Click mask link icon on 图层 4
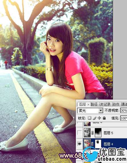Screen dimensions: 127x163 pyautogui.click(x=93, y=144)
